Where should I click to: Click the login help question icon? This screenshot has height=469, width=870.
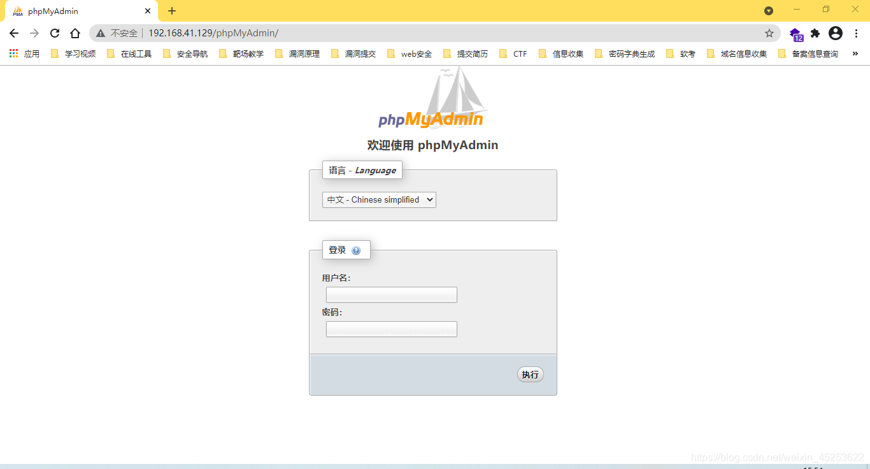pyautogui.click(x=356, y=250)
